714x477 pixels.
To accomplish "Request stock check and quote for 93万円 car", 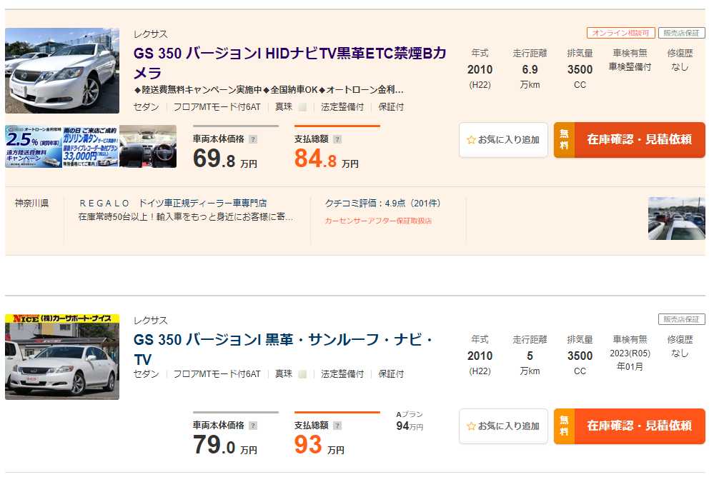I will pos(629,426).
